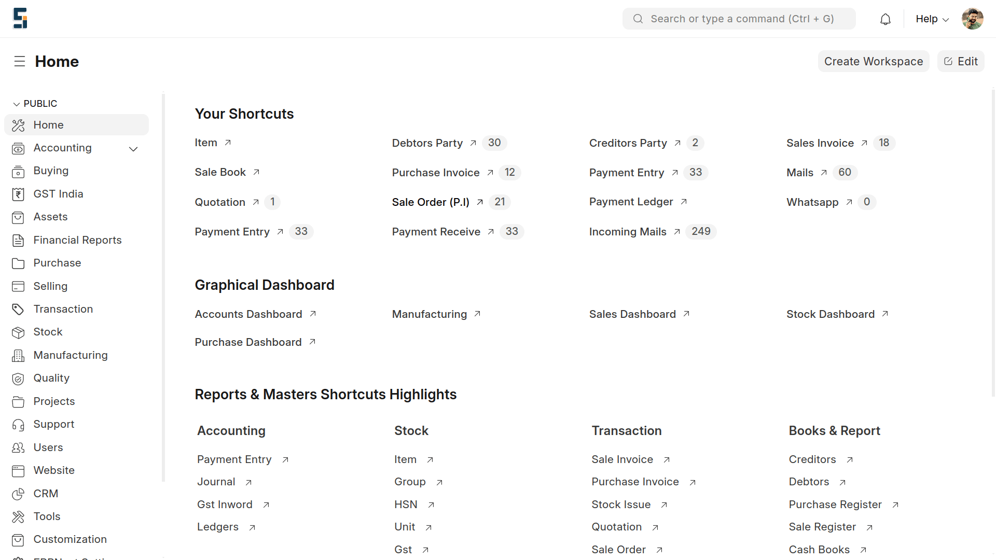
Task: Select the Stock icon in the sidebar
Action: pos(19,332)
